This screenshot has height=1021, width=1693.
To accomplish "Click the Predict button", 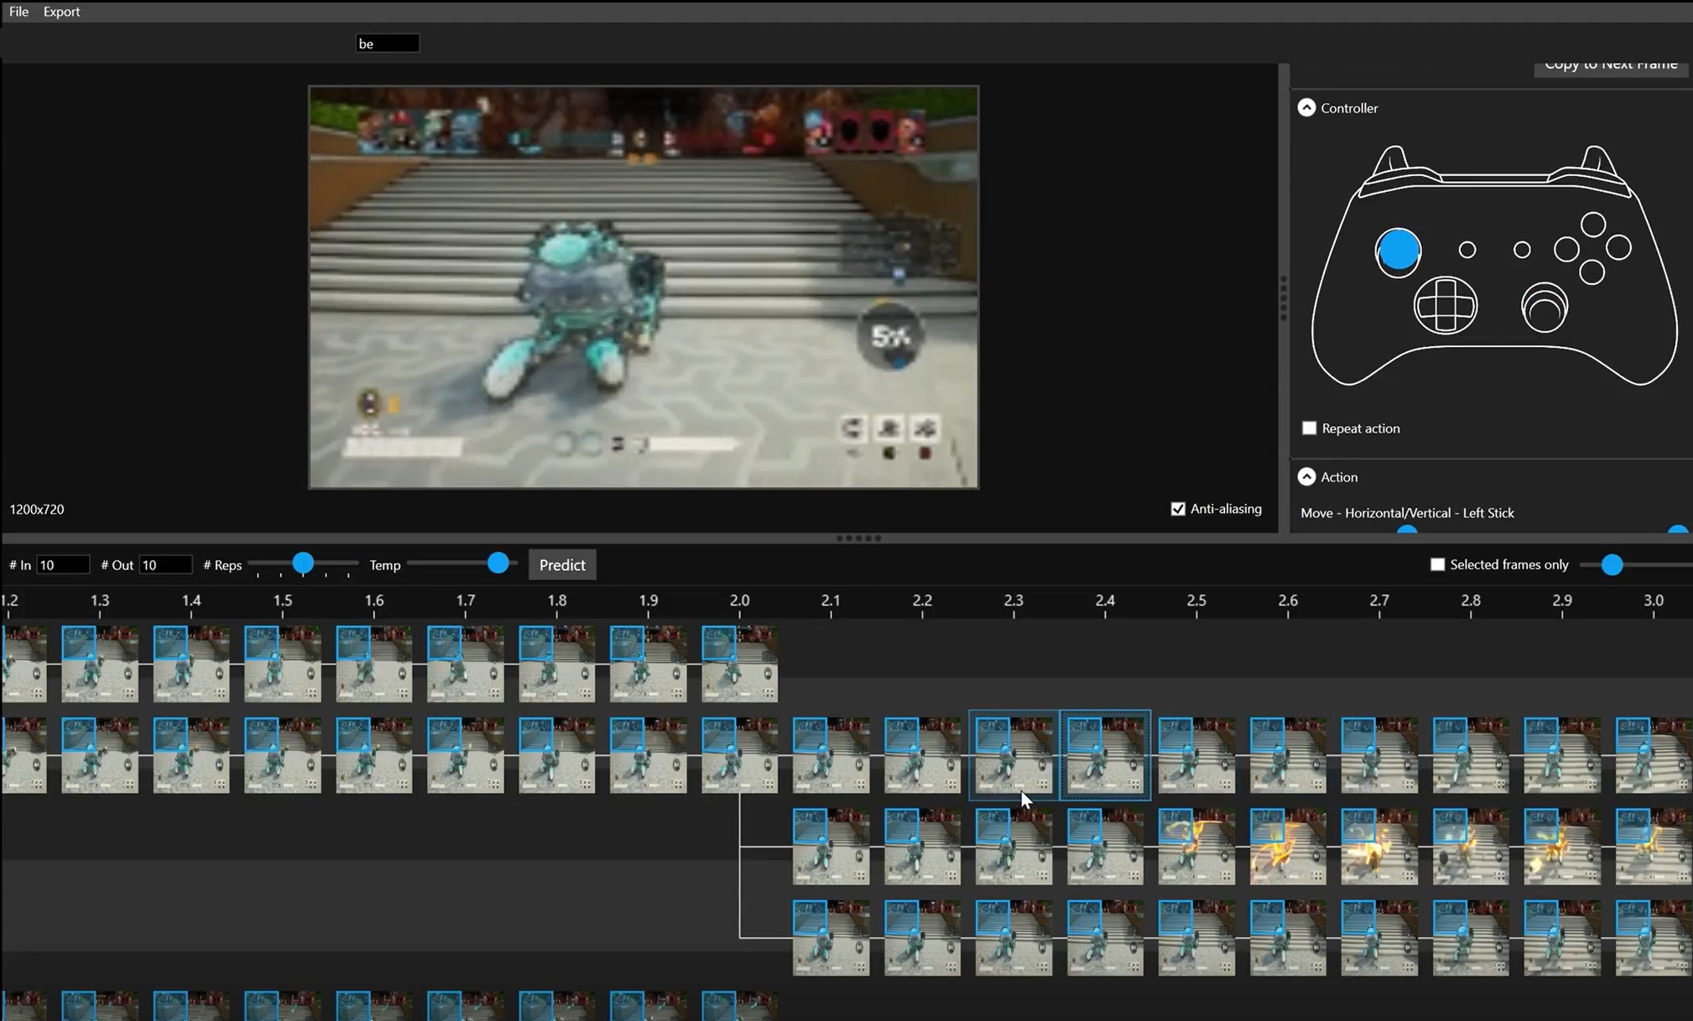I will (562, 565).
